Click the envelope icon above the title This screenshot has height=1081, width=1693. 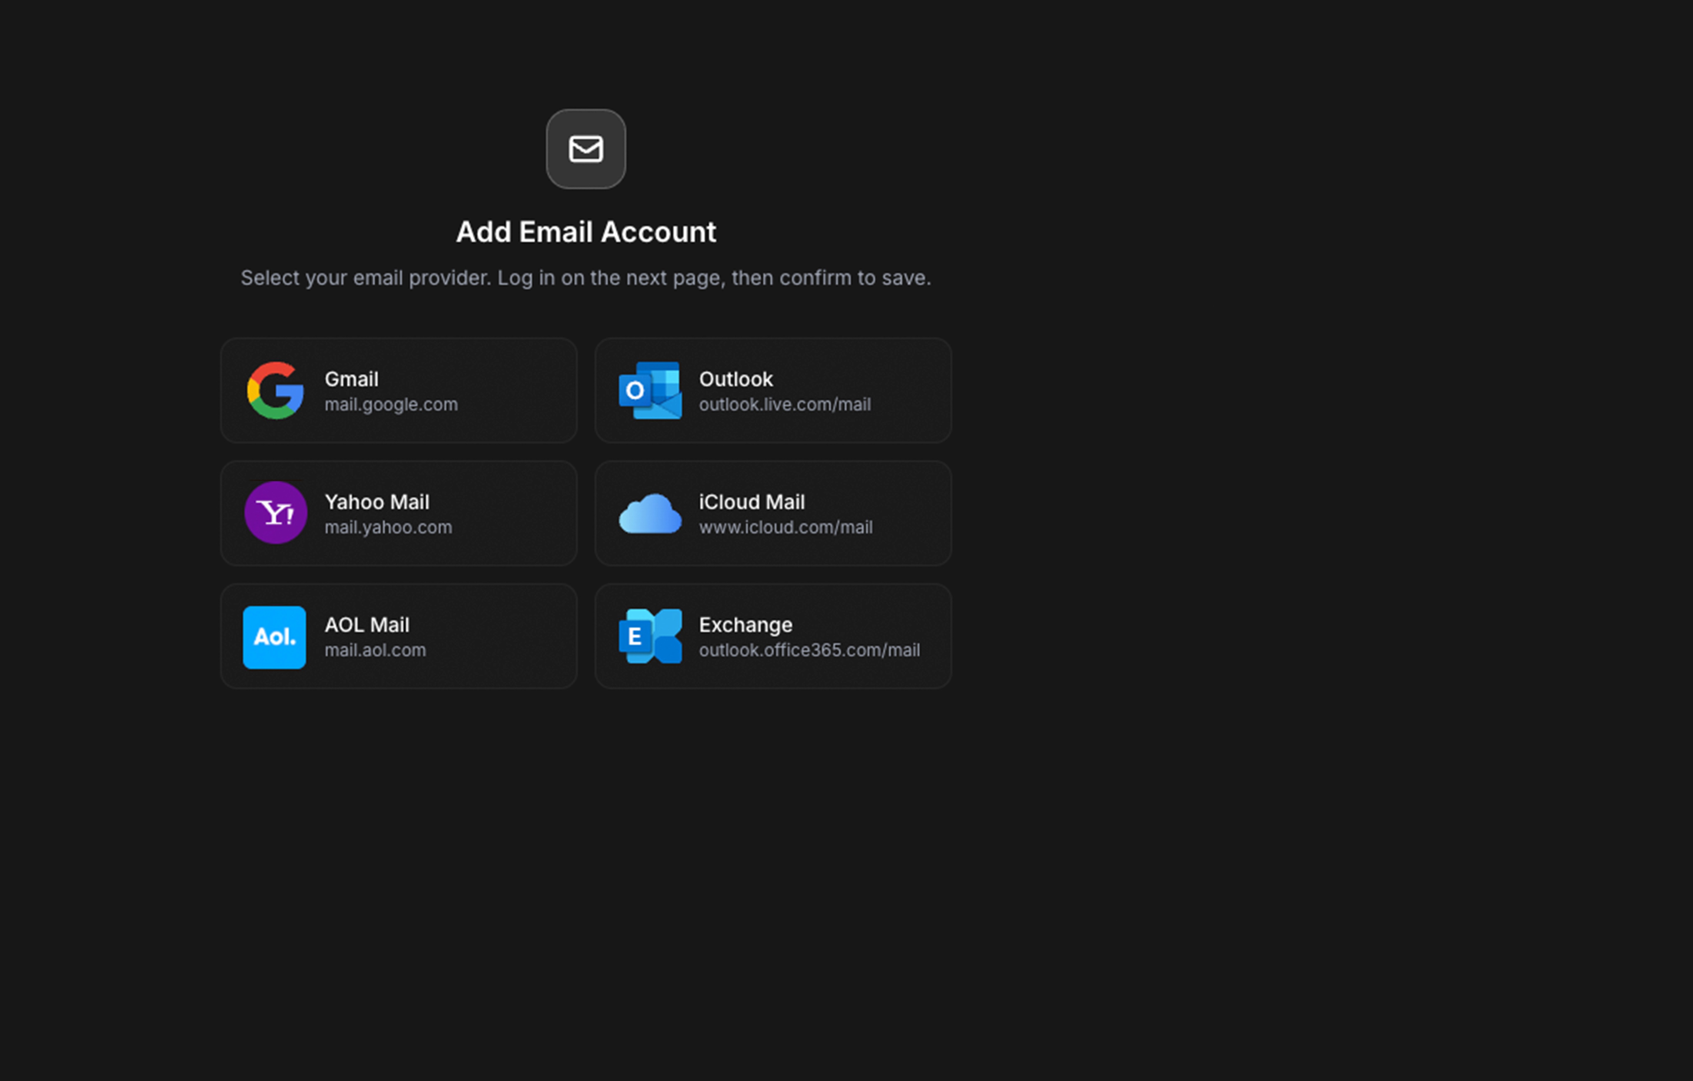pos(586,149)
